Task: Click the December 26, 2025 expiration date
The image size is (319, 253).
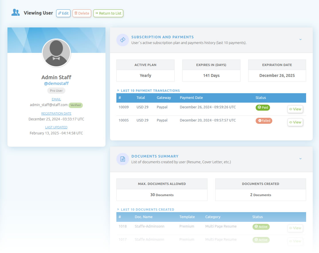Action: (x=277, y=75)
